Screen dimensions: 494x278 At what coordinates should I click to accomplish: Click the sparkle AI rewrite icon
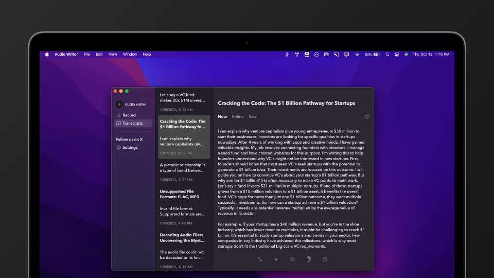pos(276,259)
